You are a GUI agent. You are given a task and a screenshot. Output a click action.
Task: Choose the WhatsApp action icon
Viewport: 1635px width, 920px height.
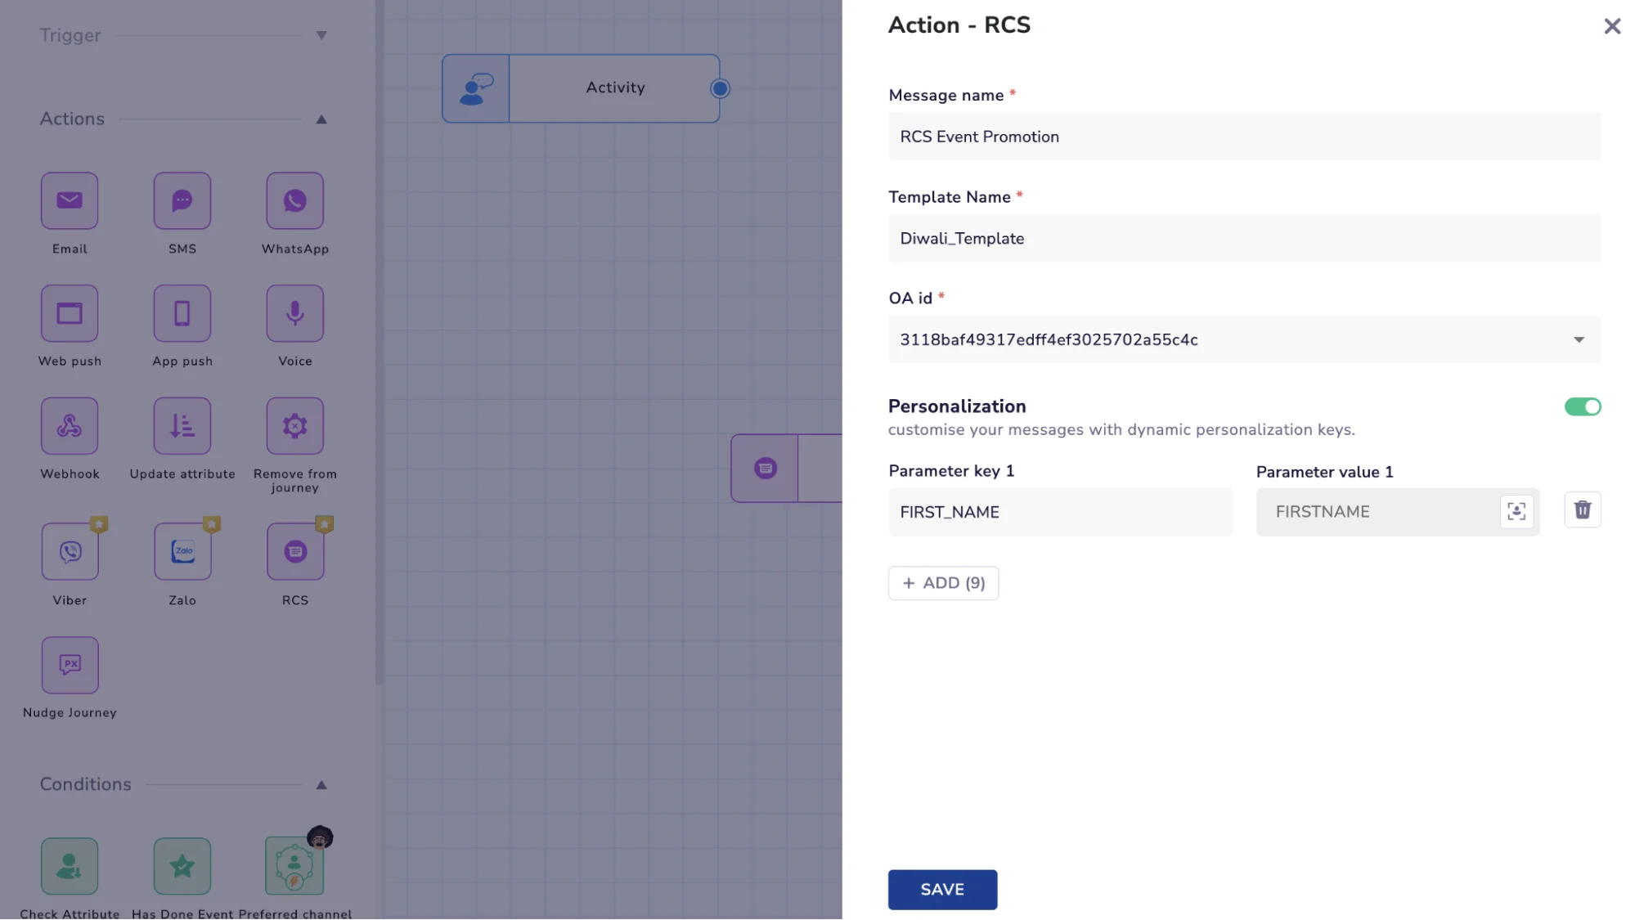(x=295, y=200)
